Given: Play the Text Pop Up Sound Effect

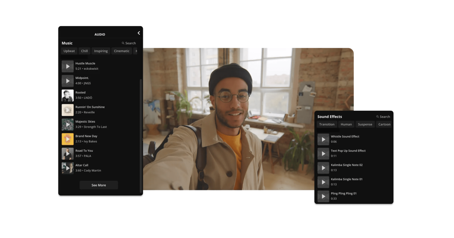Looking at the screenshot, I should (x=323, y=153).
